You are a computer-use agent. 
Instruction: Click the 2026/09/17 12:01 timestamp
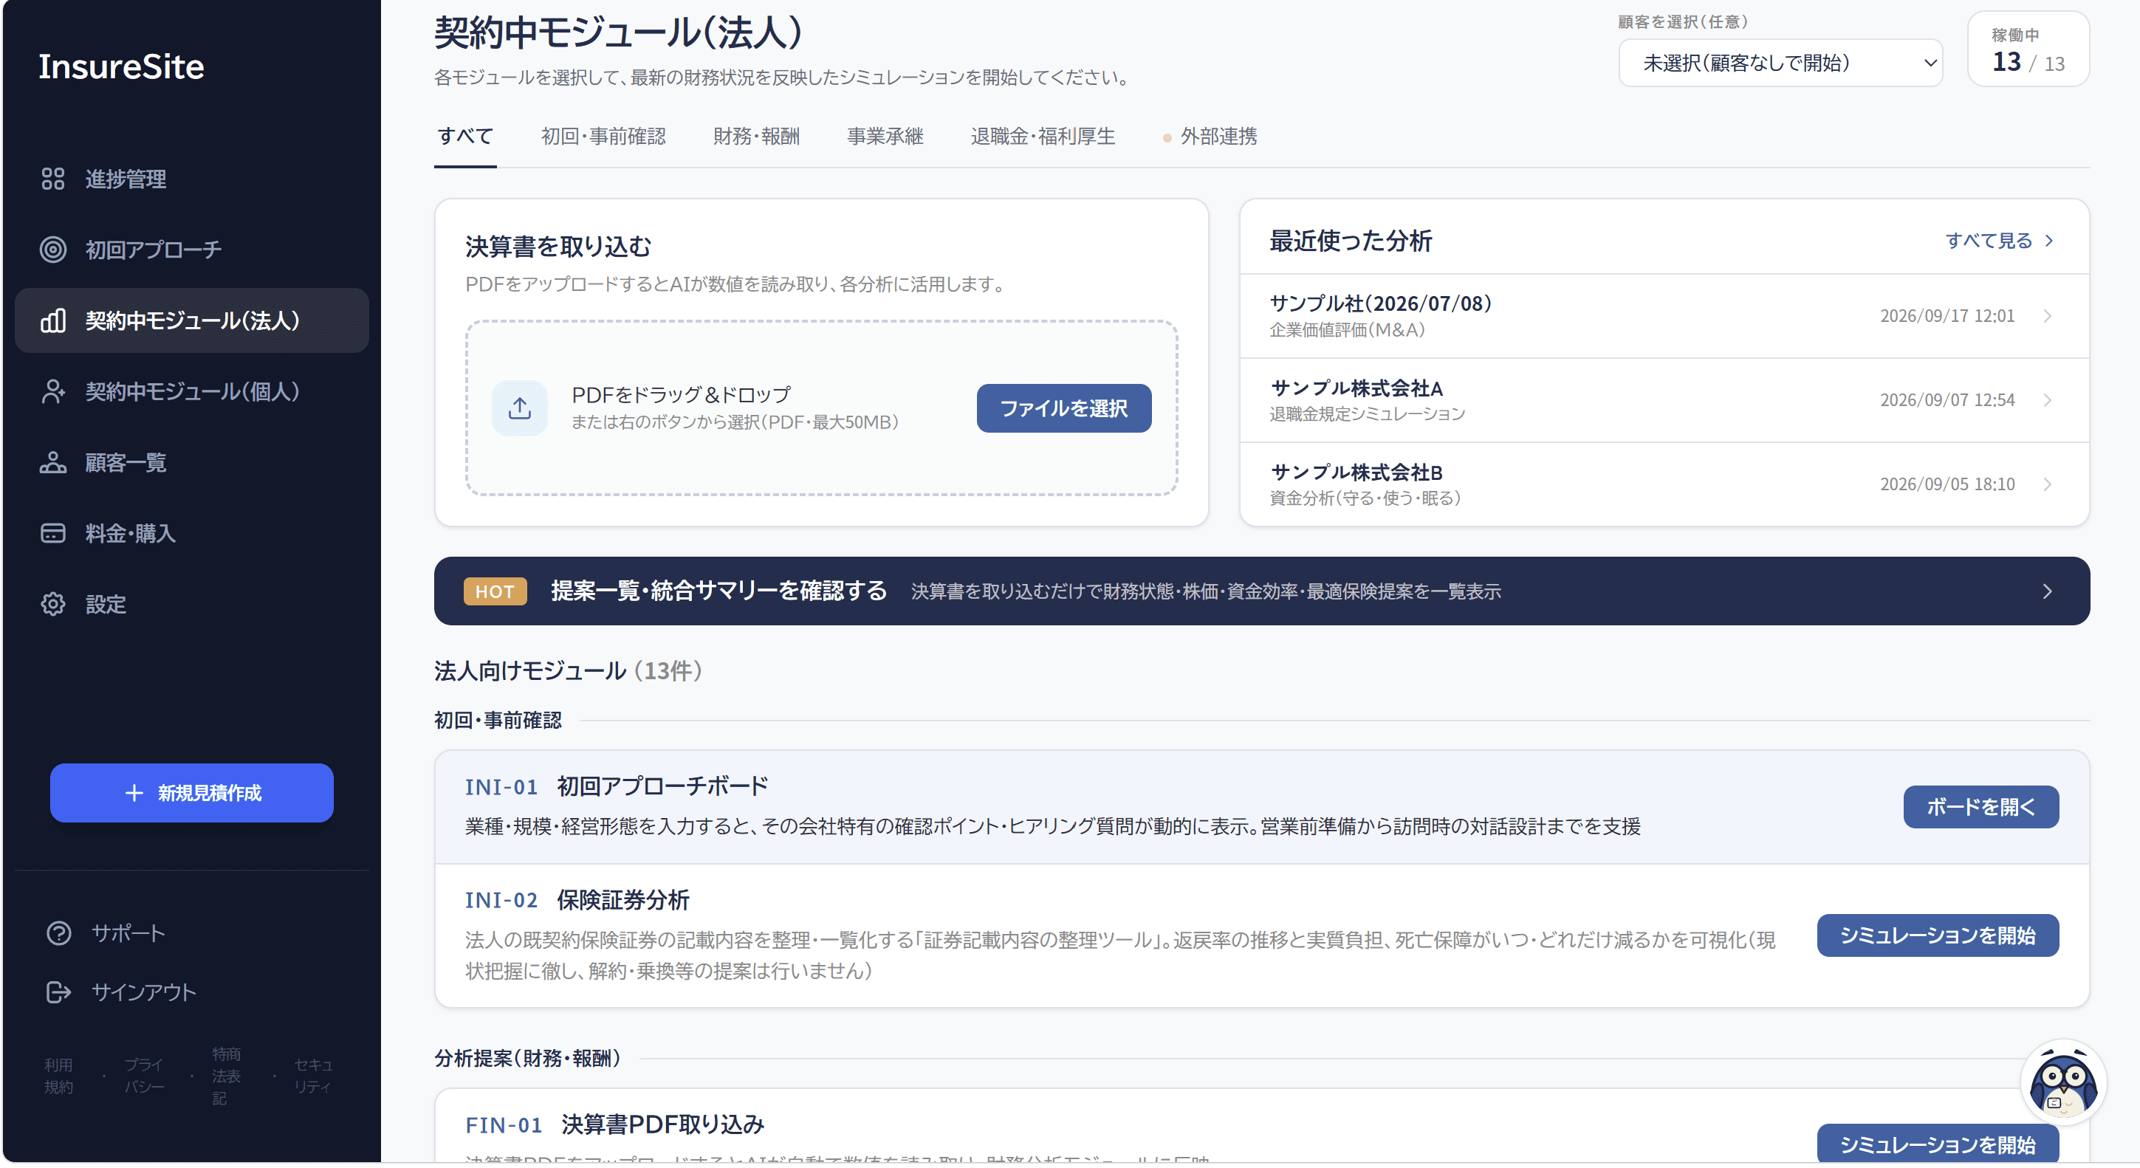pyautogui.click(x=1948, y=316)
